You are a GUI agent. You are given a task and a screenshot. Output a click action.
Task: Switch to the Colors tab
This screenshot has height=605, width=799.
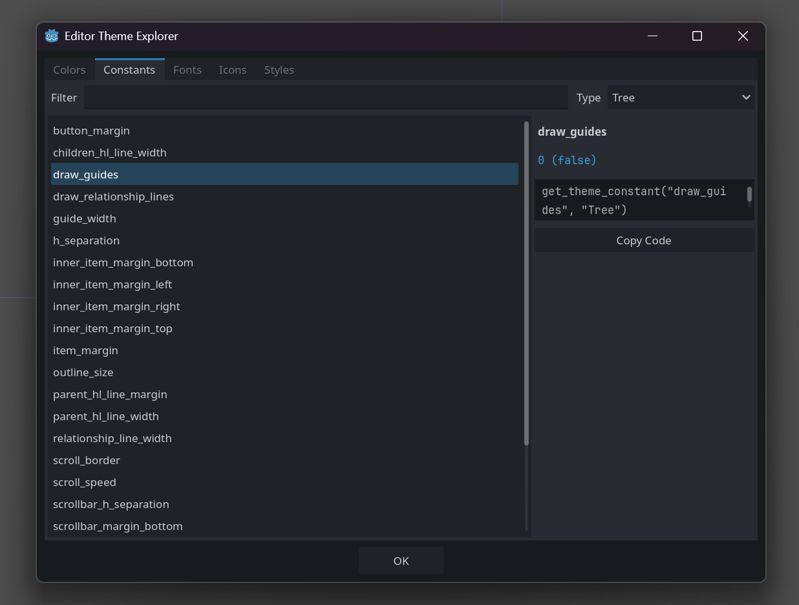coord(69,70)
